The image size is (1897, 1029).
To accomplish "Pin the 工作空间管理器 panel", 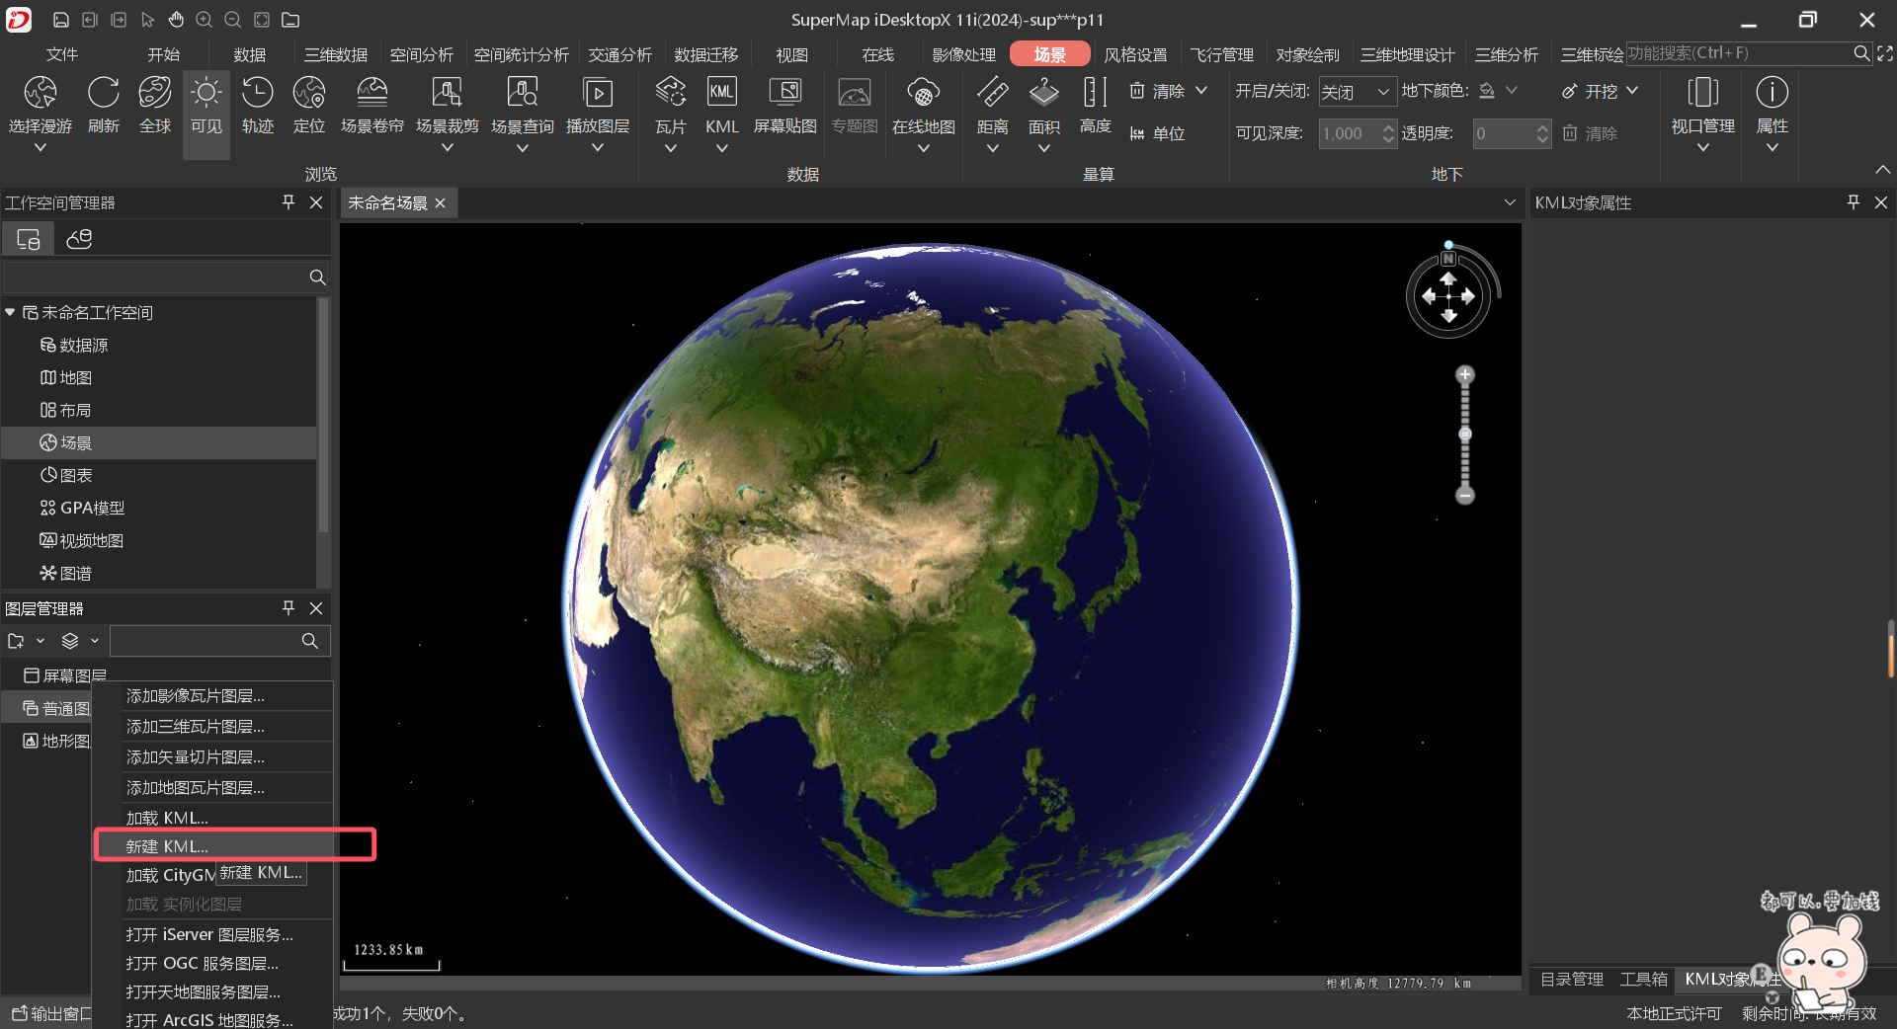I will (x=289, y=202).
